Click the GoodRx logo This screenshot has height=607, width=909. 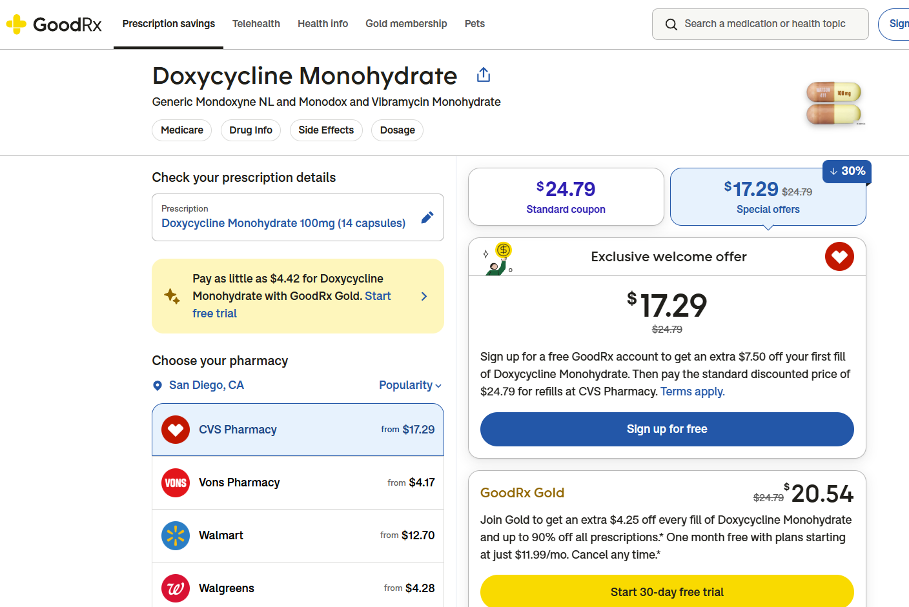click(x=54, y=25)
